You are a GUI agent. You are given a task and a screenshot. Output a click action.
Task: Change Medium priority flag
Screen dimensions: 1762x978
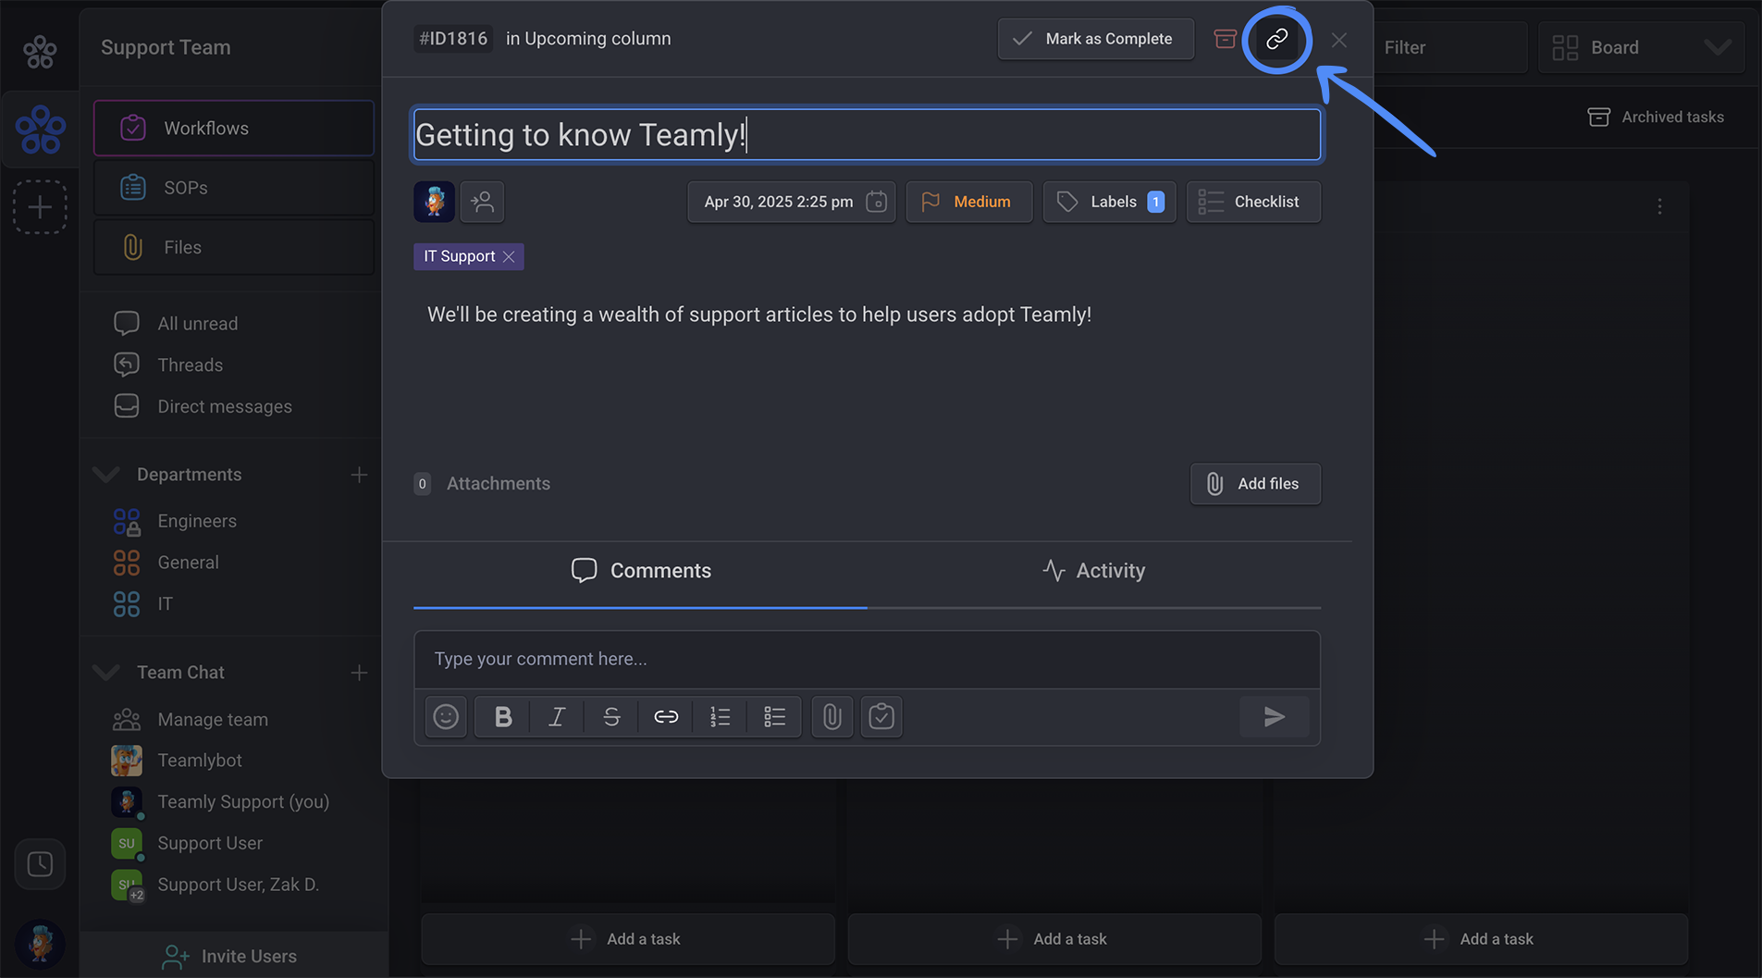coord(968,202)
